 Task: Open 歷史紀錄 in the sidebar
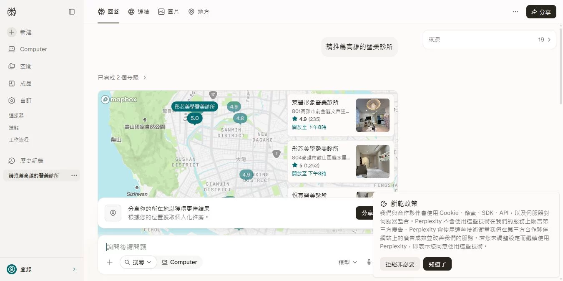pos(25,161)
